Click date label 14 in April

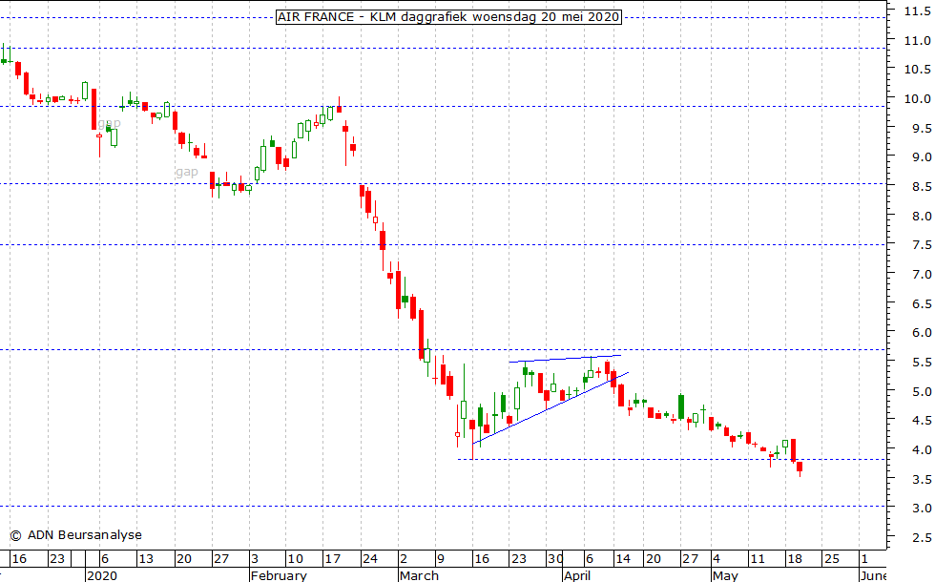(x=623, y=559)
